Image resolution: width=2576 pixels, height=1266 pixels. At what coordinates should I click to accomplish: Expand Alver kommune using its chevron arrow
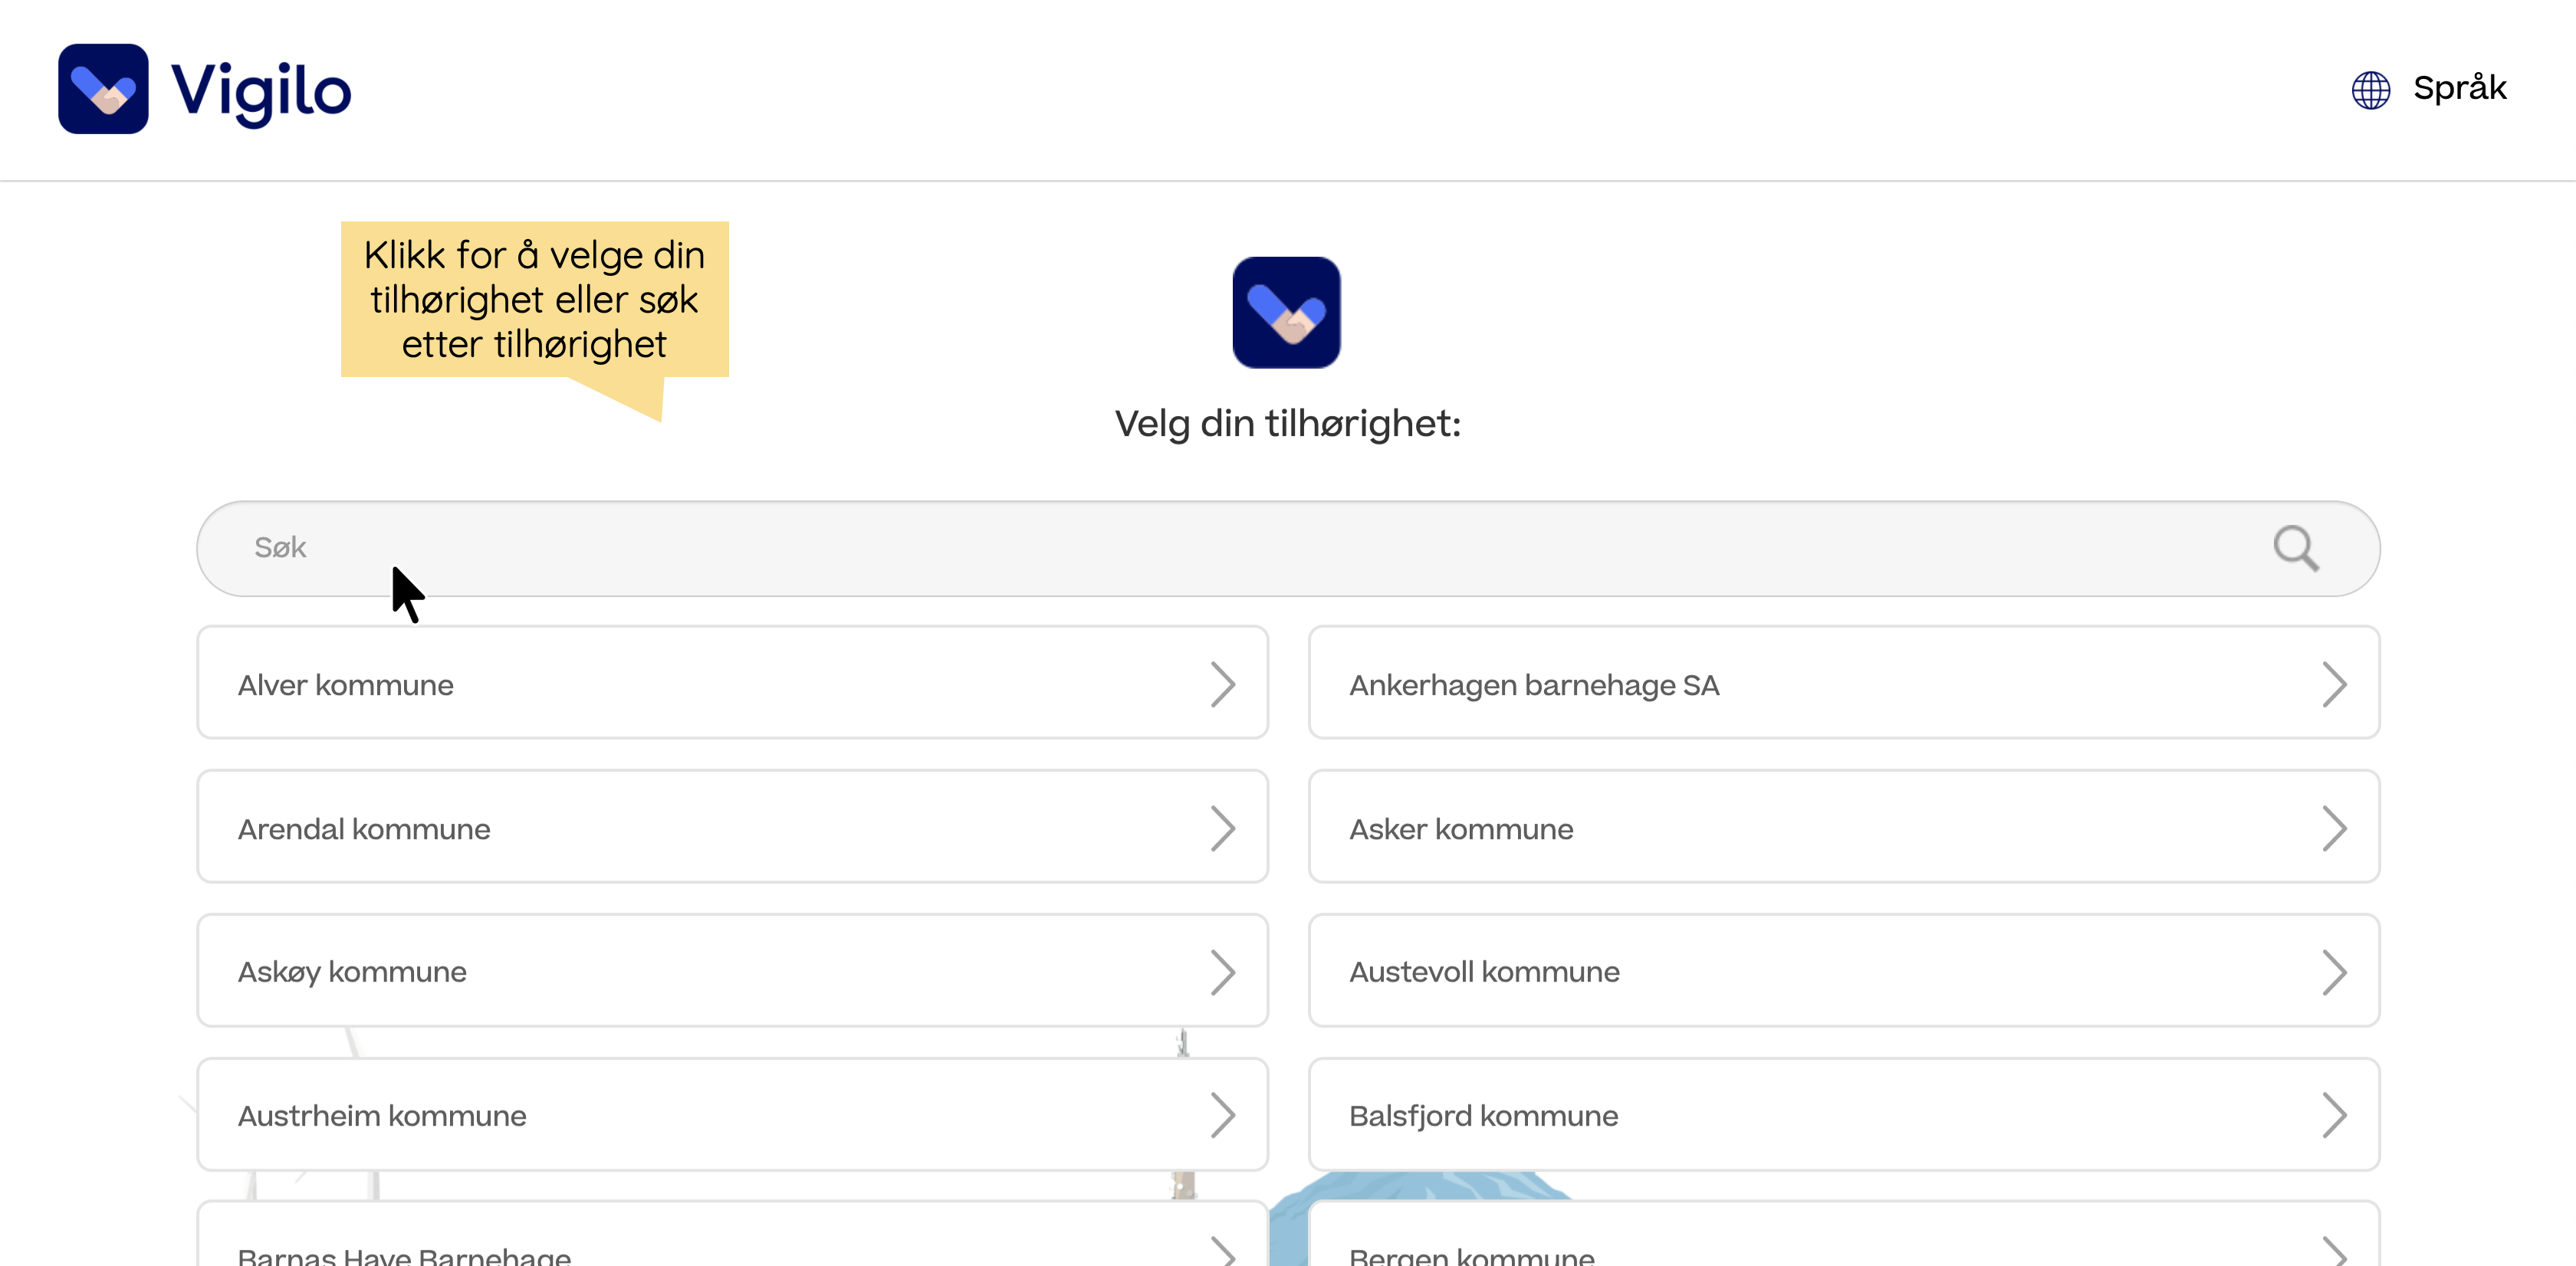[1225, 684]
